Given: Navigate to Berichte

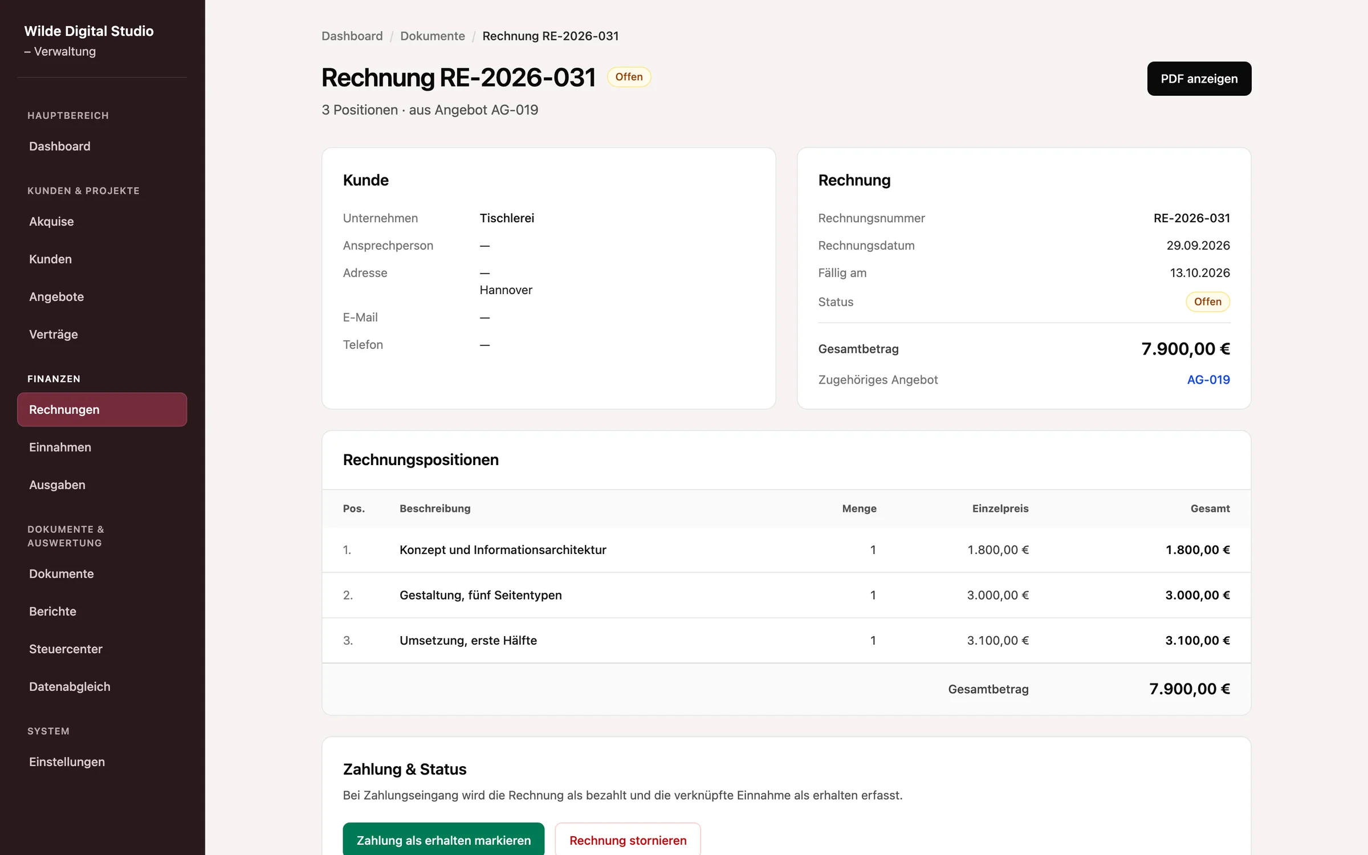Looking at the screenshot, I should click(102, 612).
